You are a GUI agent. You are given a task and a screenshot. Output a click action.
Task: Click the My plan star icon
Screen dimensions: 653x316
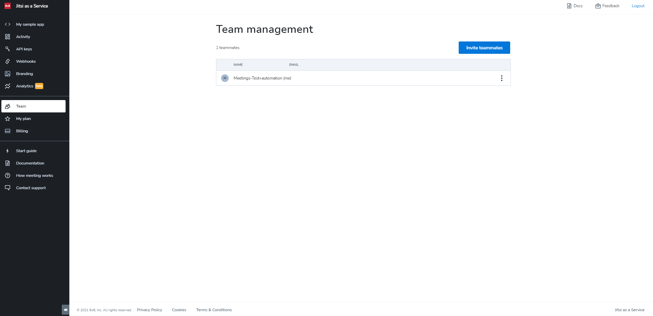[8, 119]
